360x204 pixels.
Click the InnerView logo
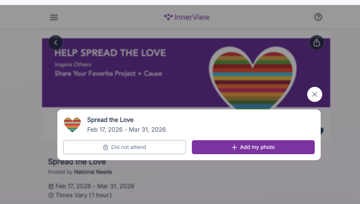point(187,17)
